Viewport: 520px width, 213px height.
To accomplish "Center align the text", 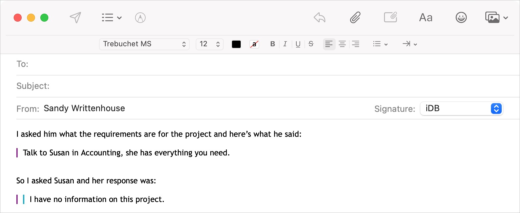I will pyautogui.click(x=342, y=44).
